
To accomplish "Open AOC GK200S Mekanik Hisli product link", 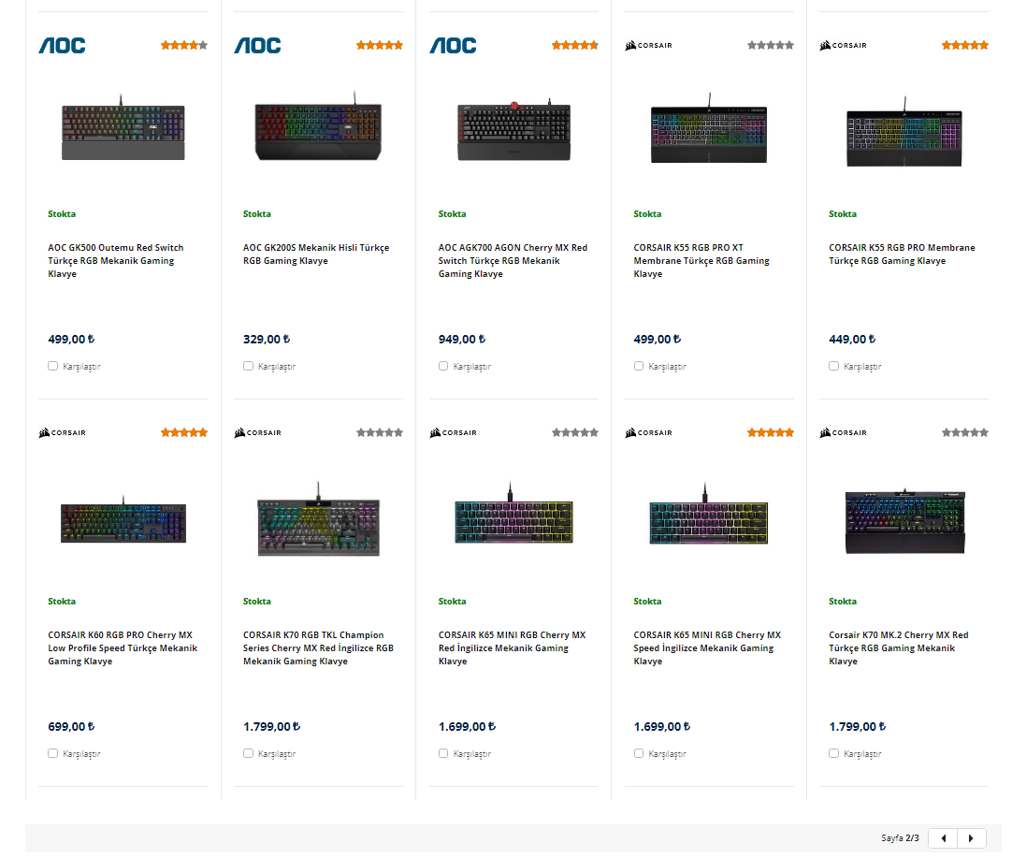I will coord(316,254).
